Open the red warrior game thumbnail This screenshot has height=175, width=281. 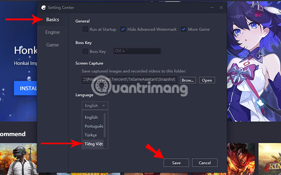click(241, 159)
